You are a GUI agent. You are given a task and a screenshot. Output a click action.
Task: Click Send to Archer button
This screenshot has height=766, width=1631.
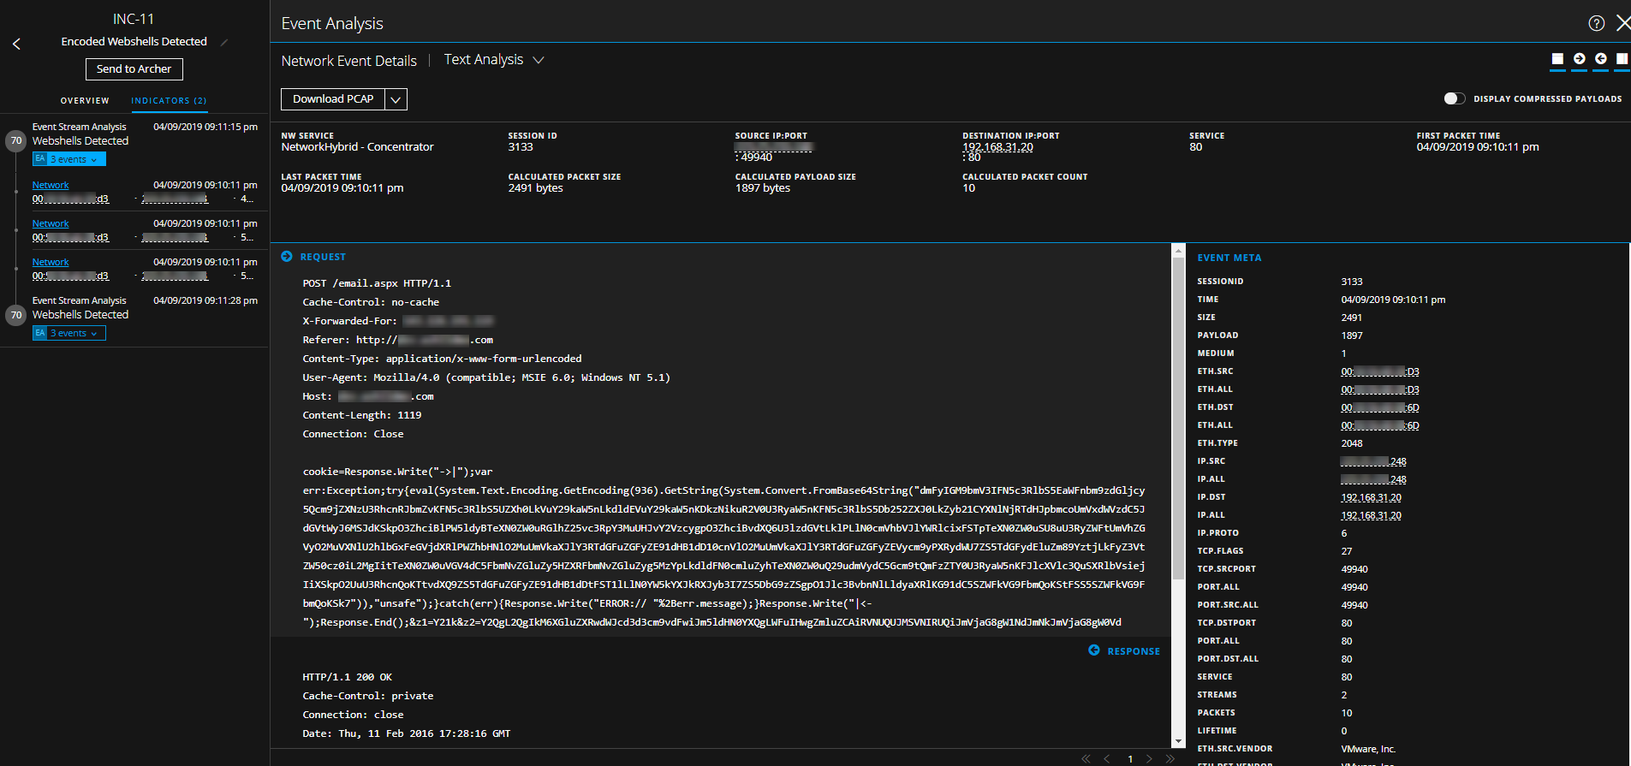click(x=134, y=69)
